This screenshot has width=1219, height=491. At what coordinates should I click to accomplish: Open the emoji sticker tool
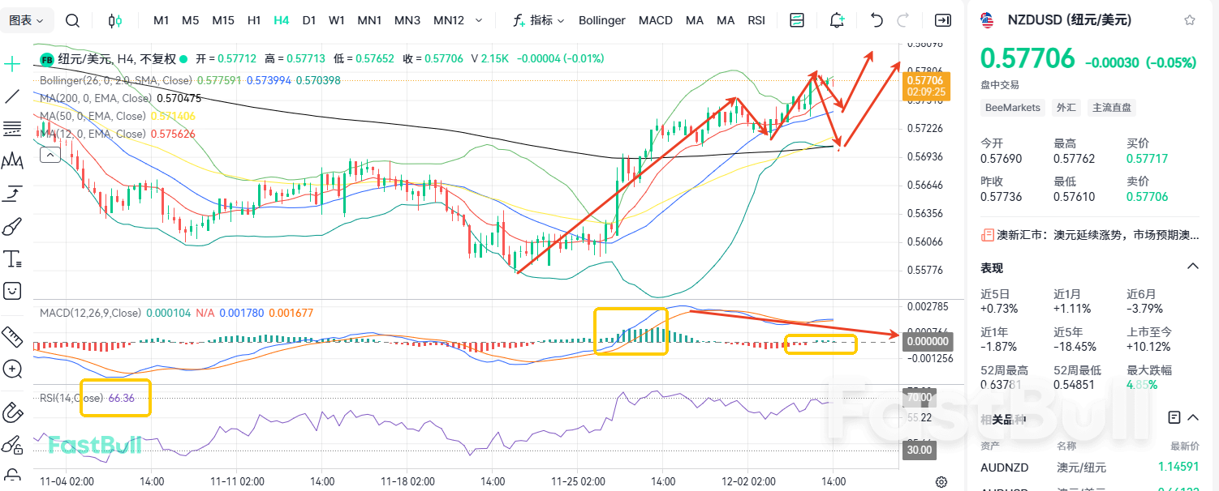tap(11, 290)
